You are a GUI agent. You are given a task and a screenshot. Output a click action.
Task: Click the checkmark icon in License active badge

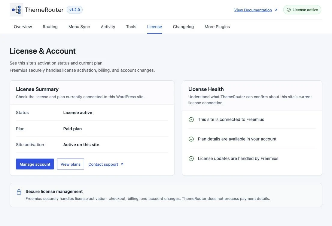[289, 10]
